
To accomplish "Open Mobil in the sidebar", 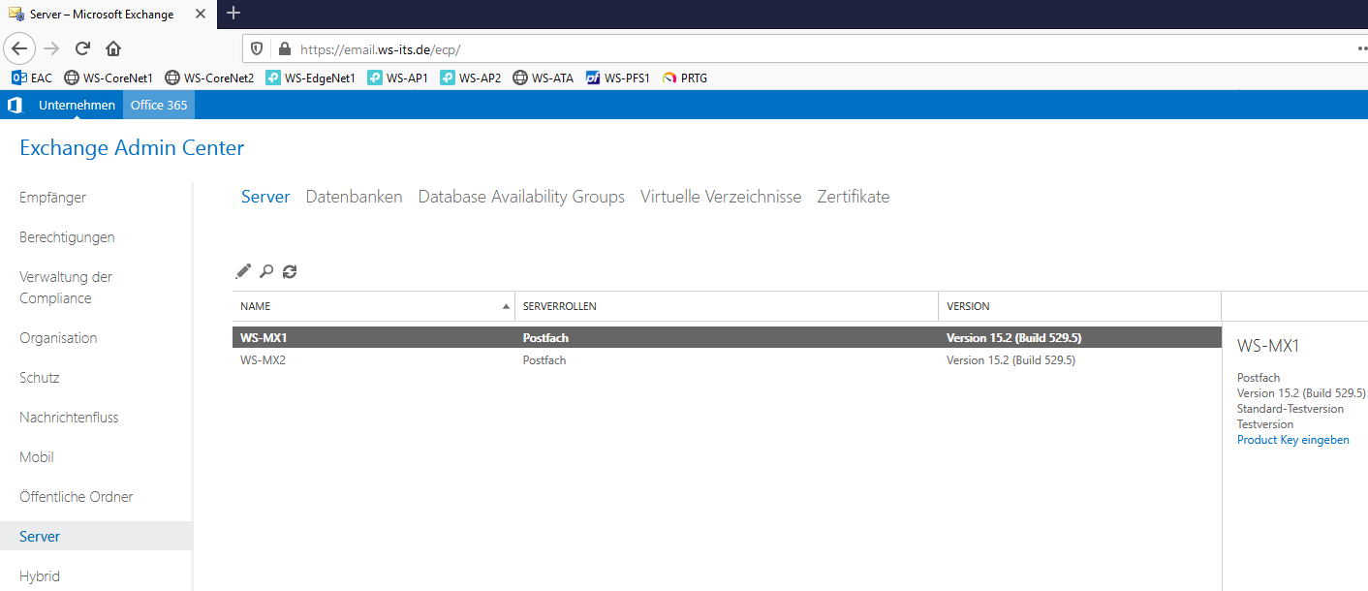I will click(x=37, y=457).
